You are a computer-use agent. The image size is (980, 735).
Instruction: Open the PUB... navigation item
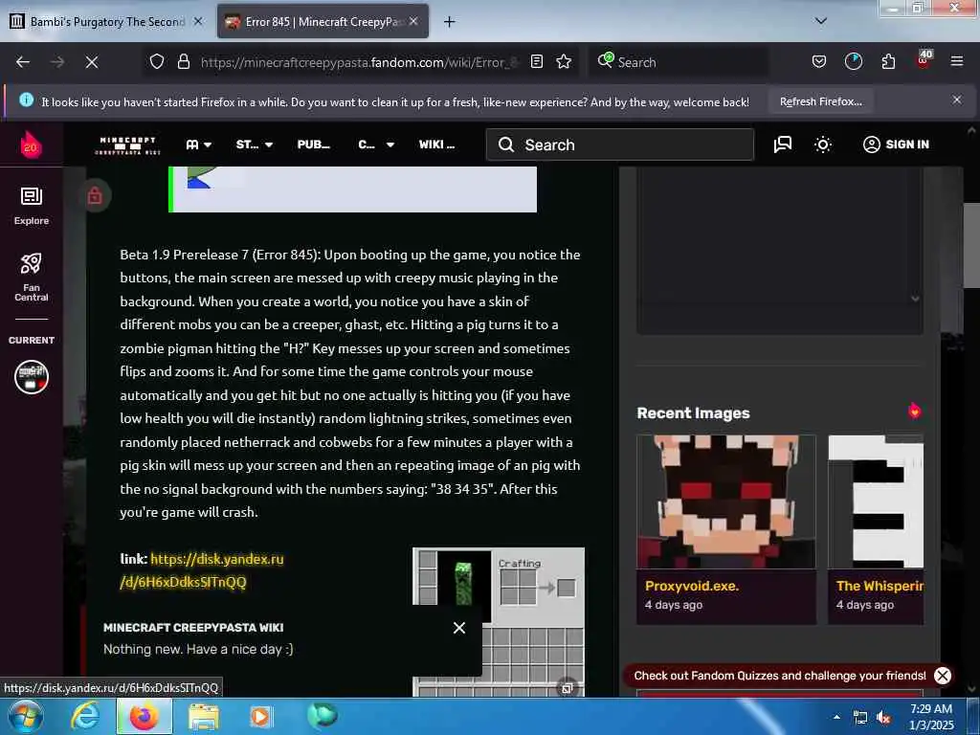(313, 145)
